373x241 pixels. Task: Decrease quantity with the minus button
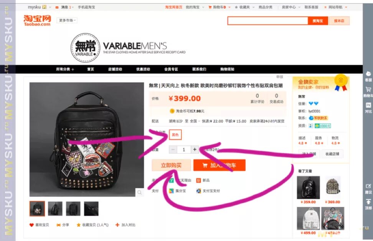[x=173, y=149]
